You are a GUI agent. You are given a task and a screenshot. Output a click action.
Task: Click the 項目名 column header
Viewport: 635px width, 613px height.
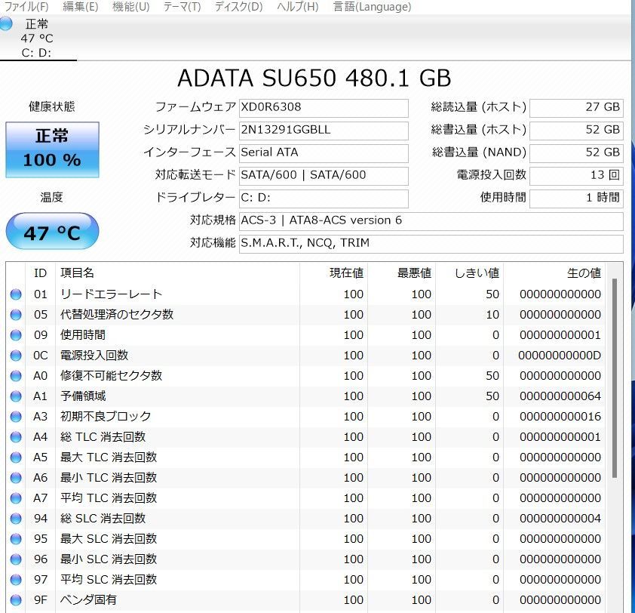(x=177, y=273)
